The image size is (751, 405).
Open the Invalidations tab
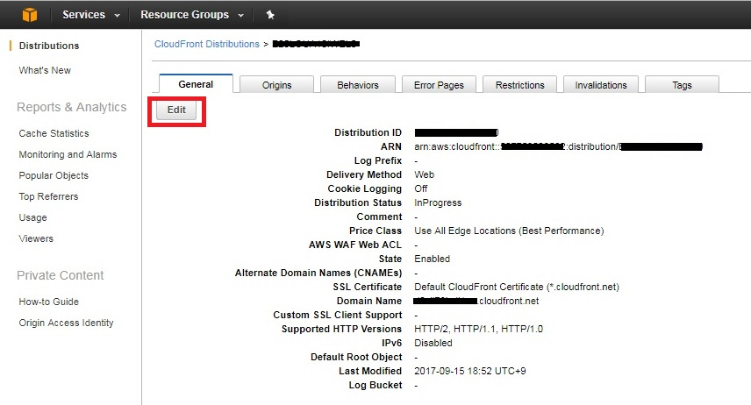[x=601, y=85]
